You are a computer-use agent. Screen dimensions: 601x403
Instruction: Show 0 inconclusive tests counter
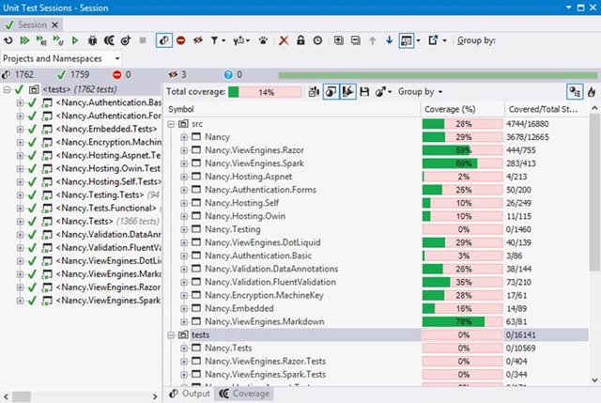pyautogui.click(x=233, y=74)
